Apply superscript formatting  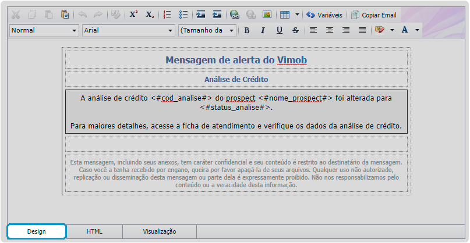(x=134, y=15)
